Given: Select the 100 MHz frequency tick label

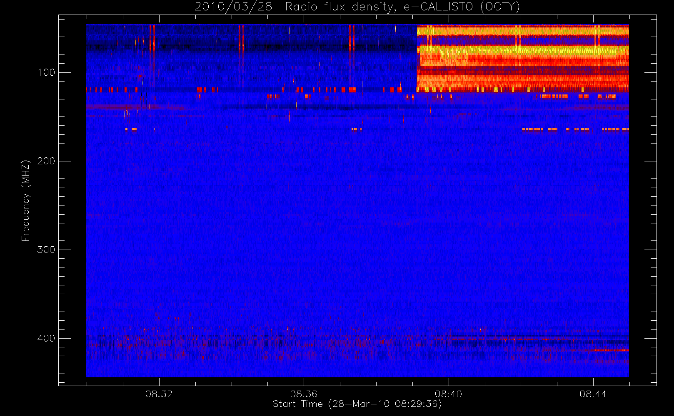Looking at the screenshot, I should tap(46, 72).
